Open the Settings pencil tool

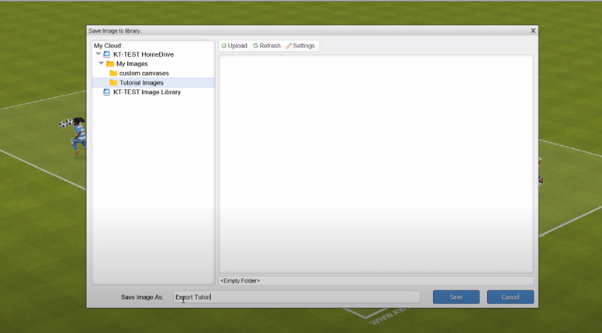[x=300, y=46]
